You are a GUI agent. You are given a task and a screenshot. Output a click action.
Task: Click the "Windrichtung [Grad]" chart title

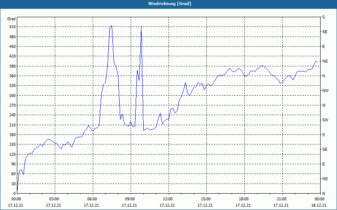coord(170,4)
